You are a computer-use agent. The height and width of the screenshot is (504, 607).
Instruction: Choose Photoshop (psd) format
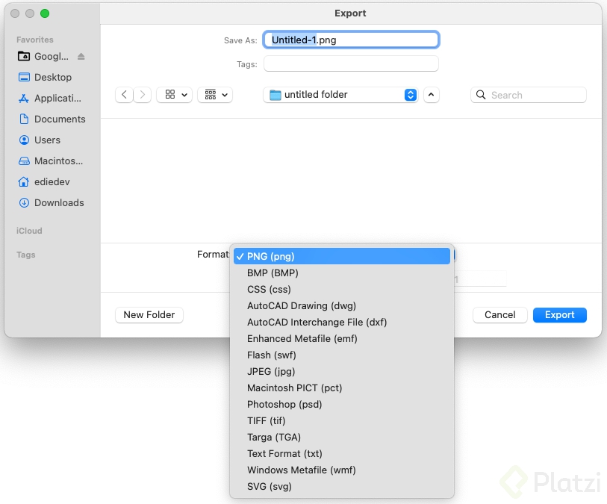click(342, 405)
